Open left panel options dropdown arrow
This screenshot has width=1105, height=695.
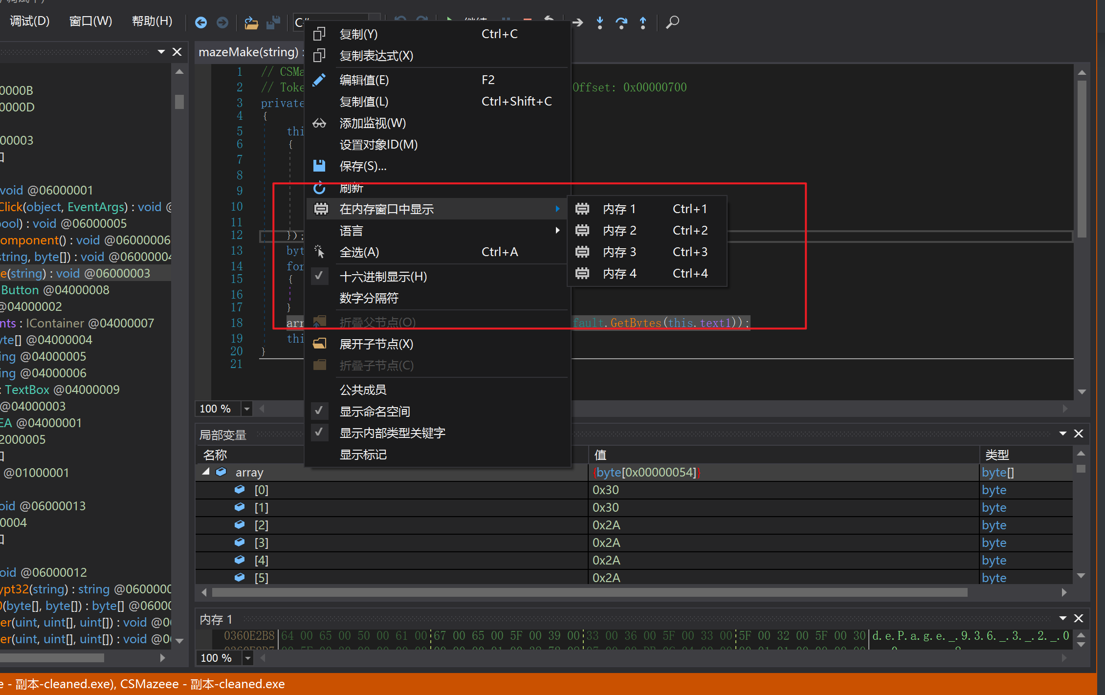point(161,52)
